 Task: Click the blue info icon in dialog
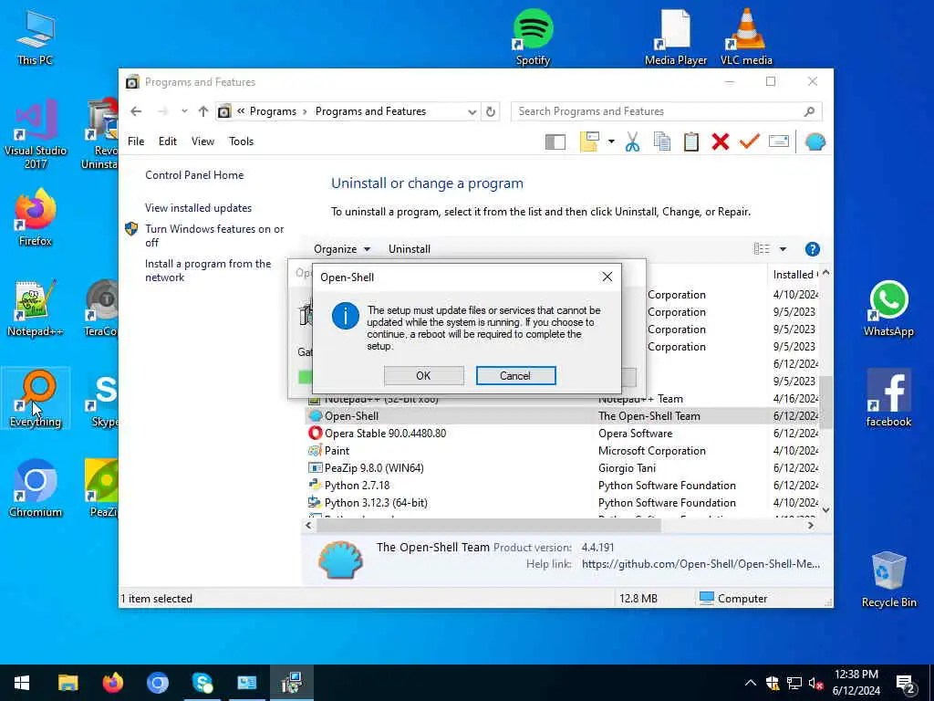click(346, 316)
